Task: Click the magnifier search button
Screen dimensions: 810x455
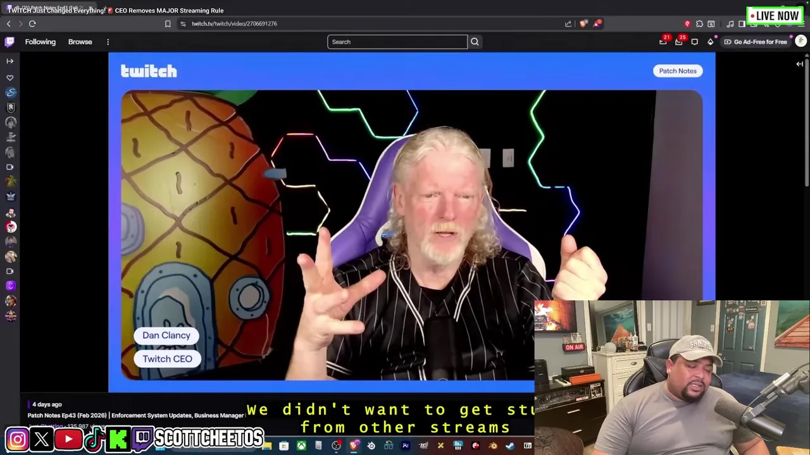Action: (x=475, y=42)
